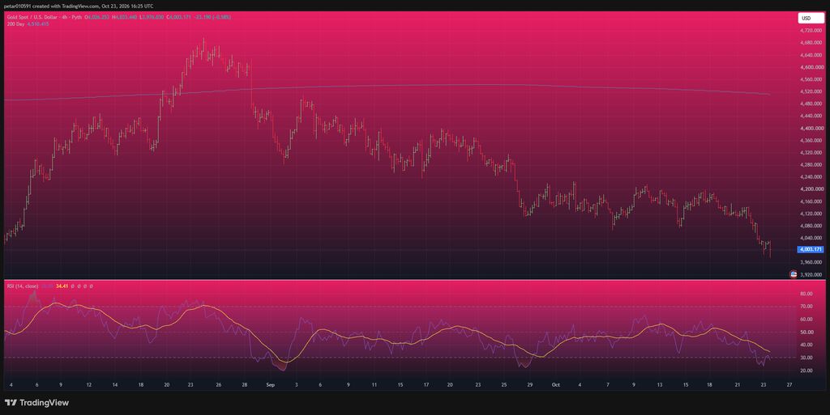Click the RSI 70.00 scale label
The height and width of the screenshot is (415, 830).
(806, 307)
